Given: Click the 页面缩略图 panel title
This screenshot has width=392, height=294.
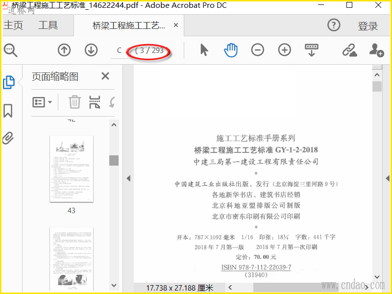Looking at the screenshot, I should click(55, 76).
